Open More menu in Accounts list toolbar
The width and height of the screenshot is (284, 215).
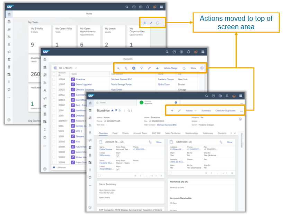tap(193, 68)
